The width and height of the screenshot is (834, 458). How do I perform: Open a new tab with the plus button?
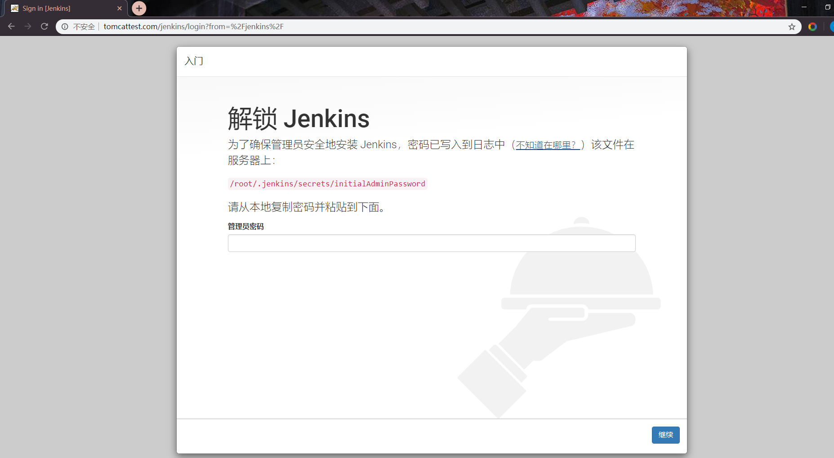click(139, 8)
